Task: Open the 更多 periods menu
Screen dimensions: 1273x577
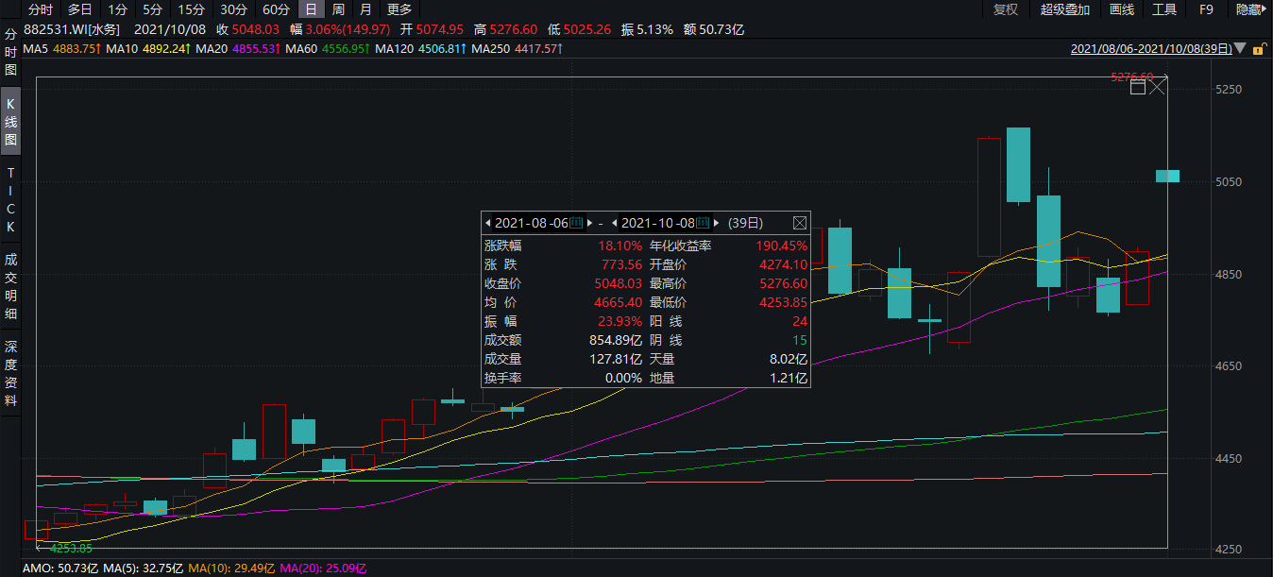Action: (x=399, y=9)
